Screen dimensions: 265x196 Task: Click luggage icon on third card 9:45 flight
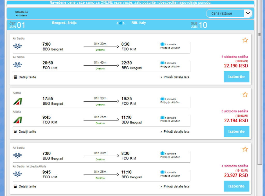tap(162, 172)
